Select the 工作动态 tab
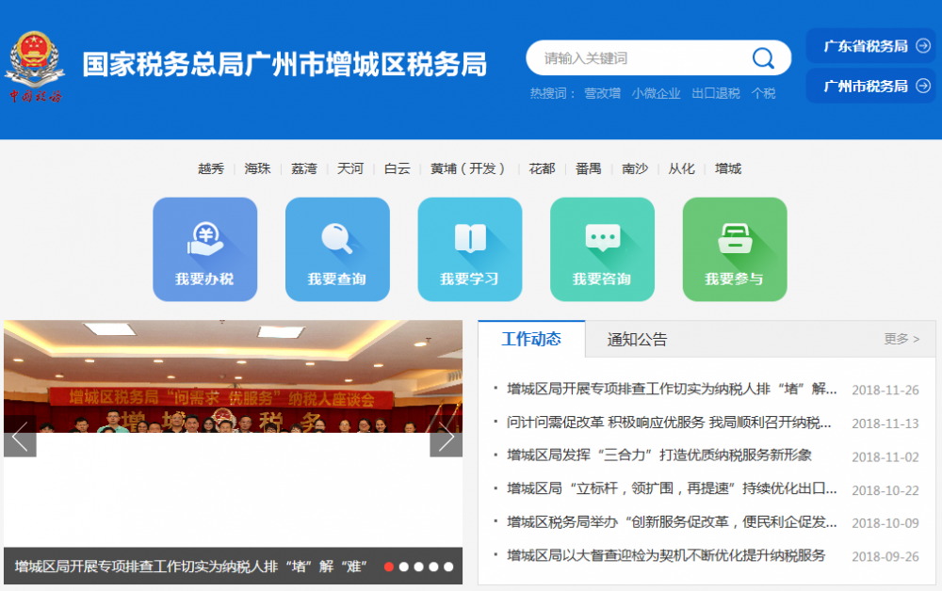Viewport: 942px width, 591px height. [531, 340]
